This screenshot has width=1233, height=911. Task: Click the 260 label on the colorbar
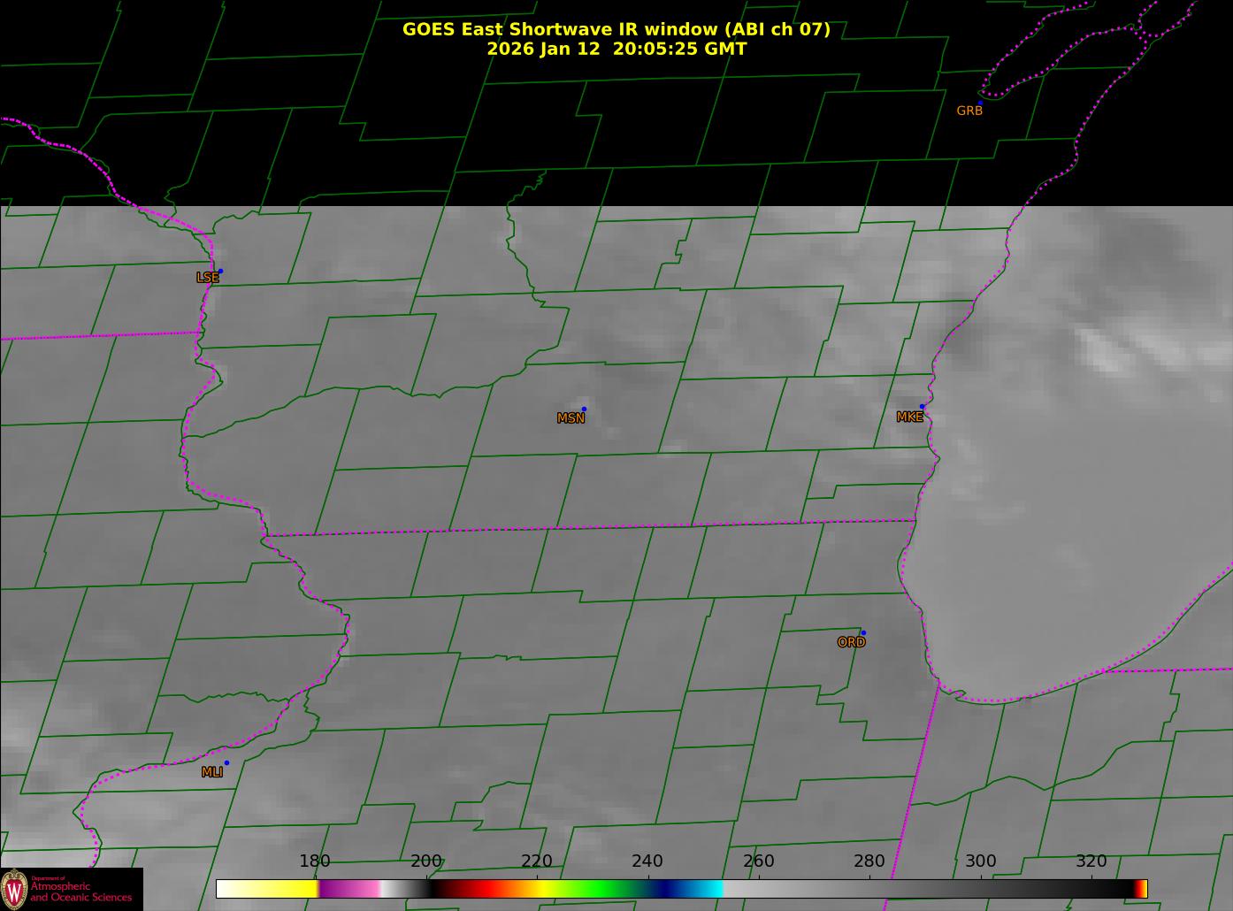pyautogui.click(x=758, y=861)
